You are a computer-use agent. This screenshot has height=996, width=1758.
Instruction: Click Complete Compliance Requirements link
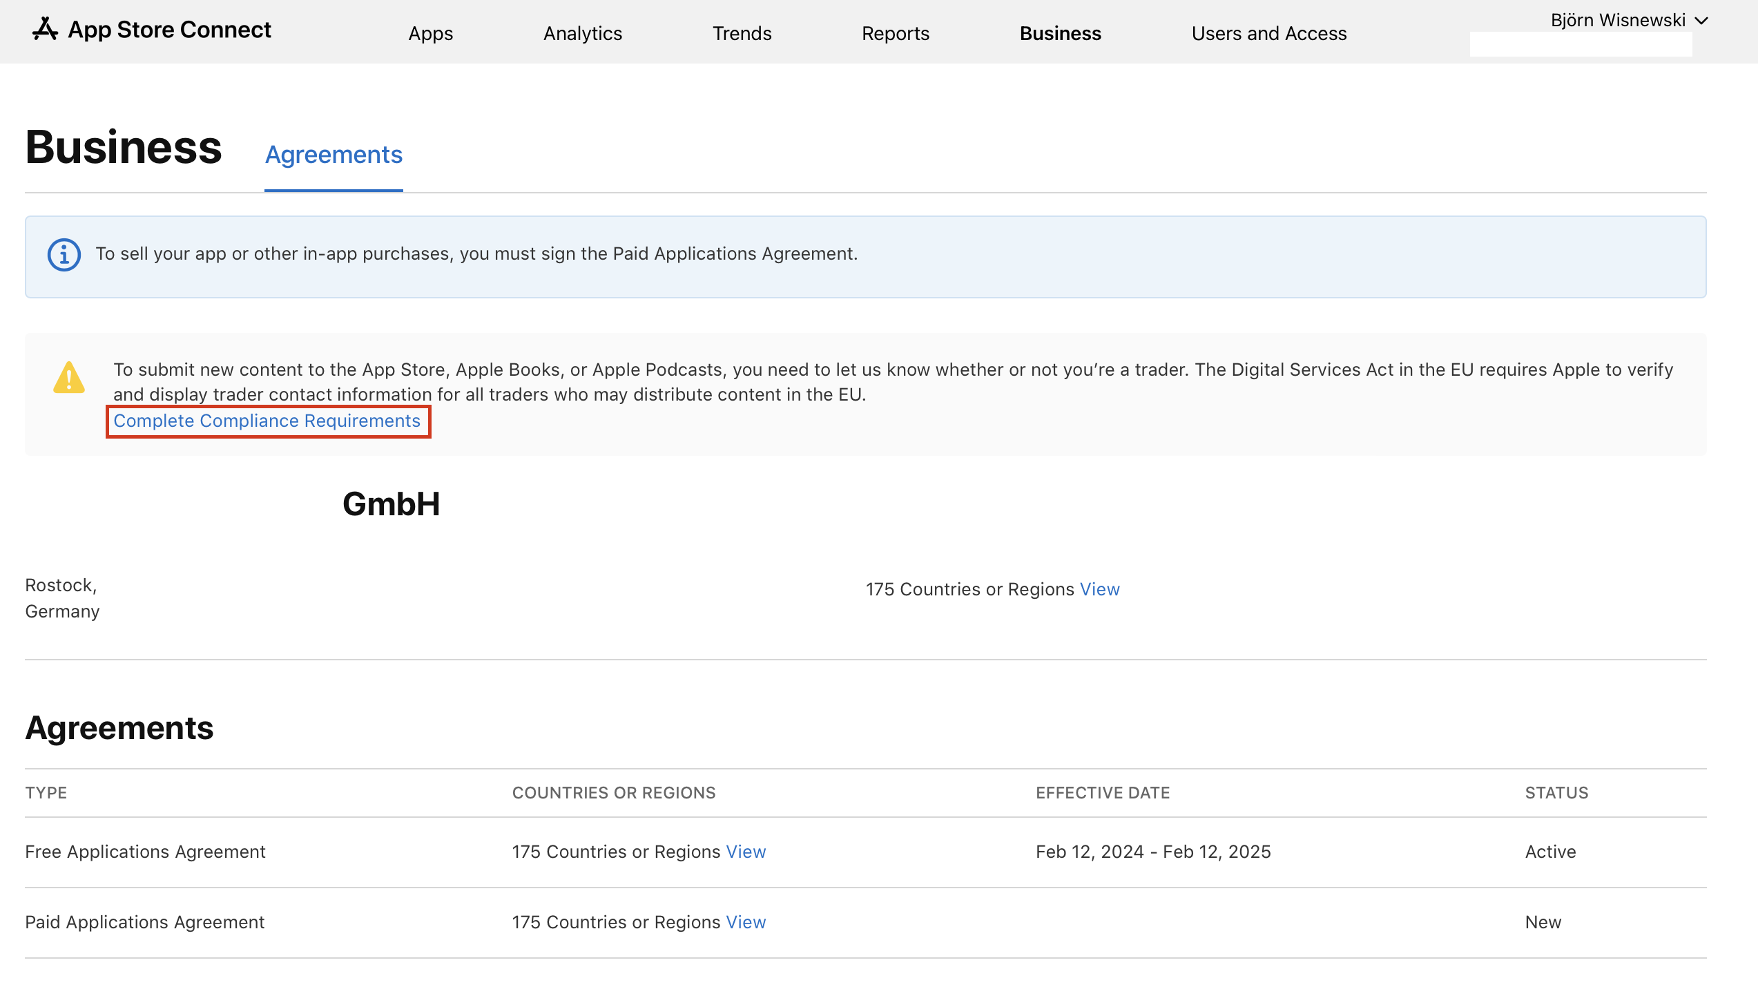pyautogui.click(x=267, y=421)
